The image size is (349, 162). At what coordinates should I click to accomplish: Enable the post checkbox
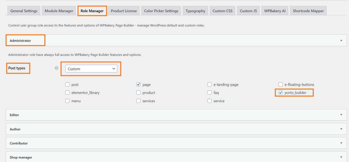[x=67, y=85]
